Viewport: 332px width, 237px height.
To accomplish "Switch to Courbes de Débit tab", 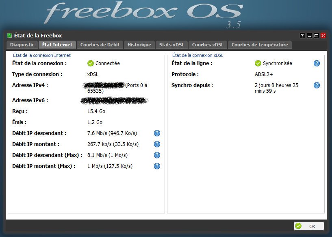I will pyautogui.click(x=100, y=45).
